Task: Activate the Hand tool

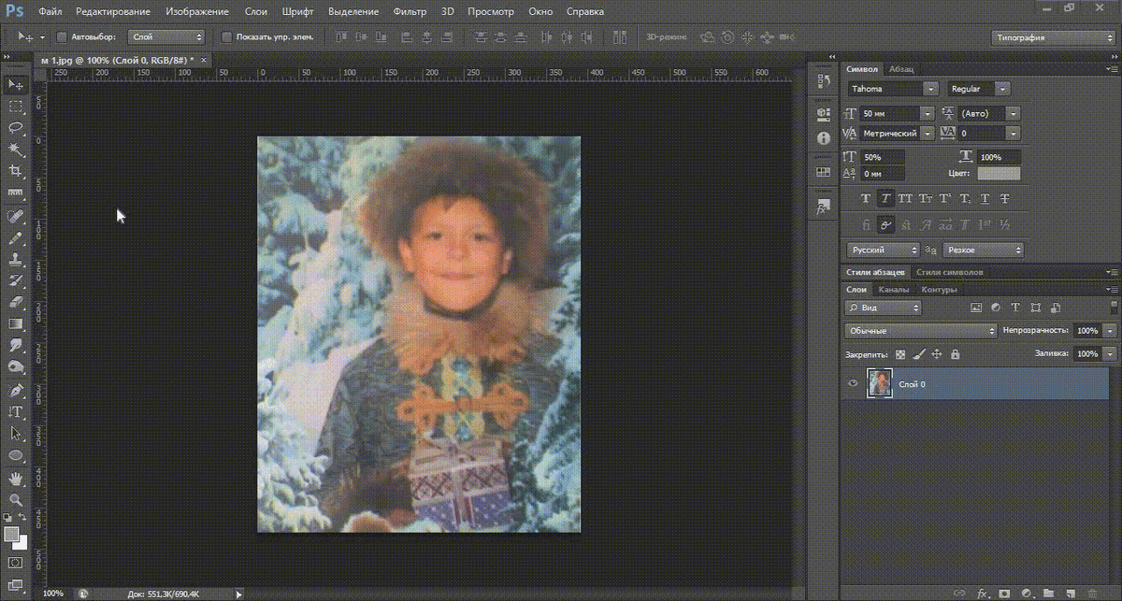Action: (16, 478)
